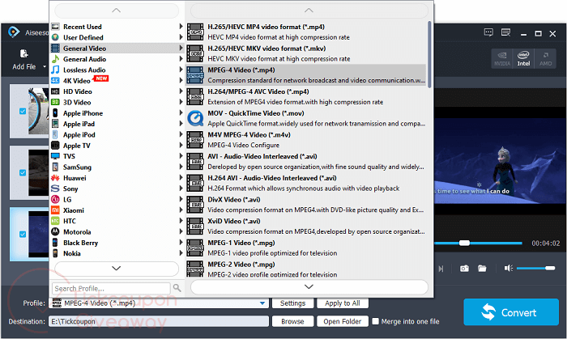
Task: Expand the TVS submenu arrow
Action: [x=181, y=156]
